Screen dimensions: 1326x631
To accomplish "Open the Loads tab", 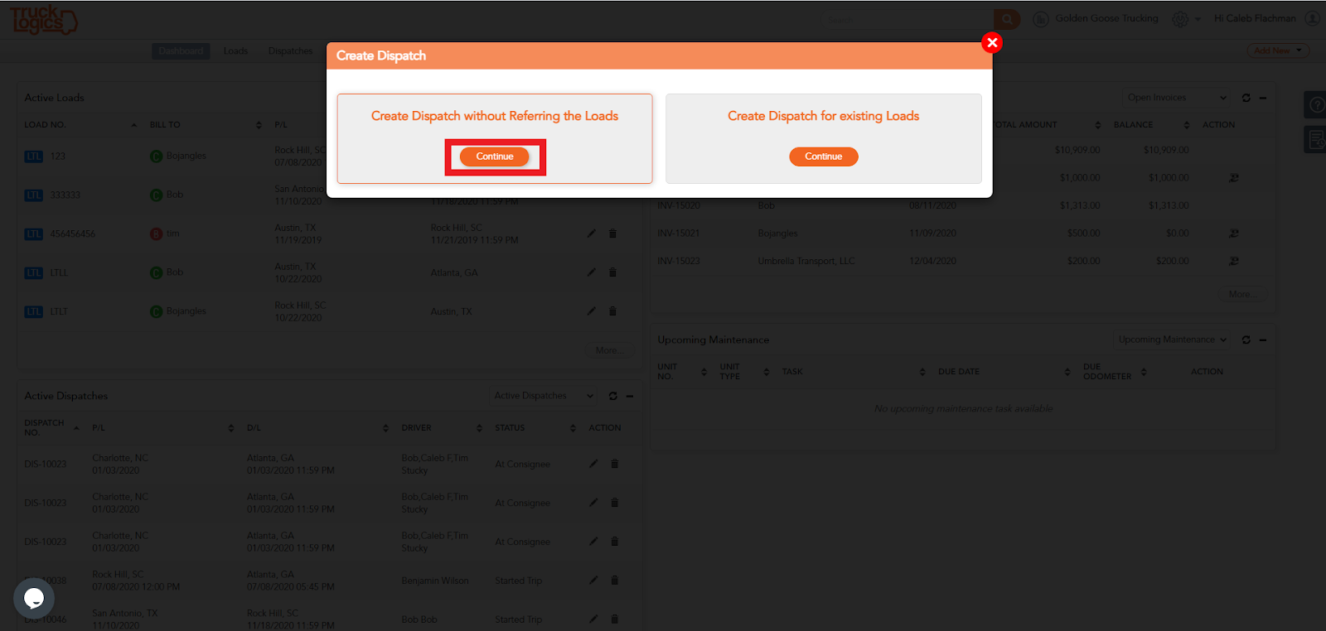I will [235, 51].
